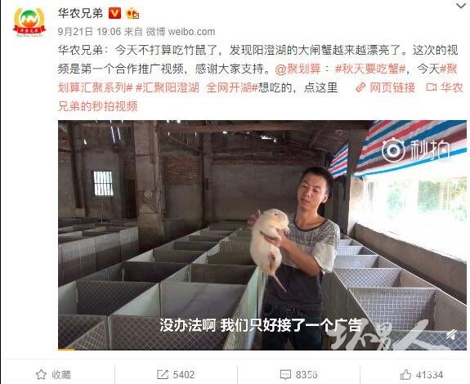Open the #秋天要吃蟹# hashtag topic
The width and height of the screenshot is (470, 384).
point(370,69)
